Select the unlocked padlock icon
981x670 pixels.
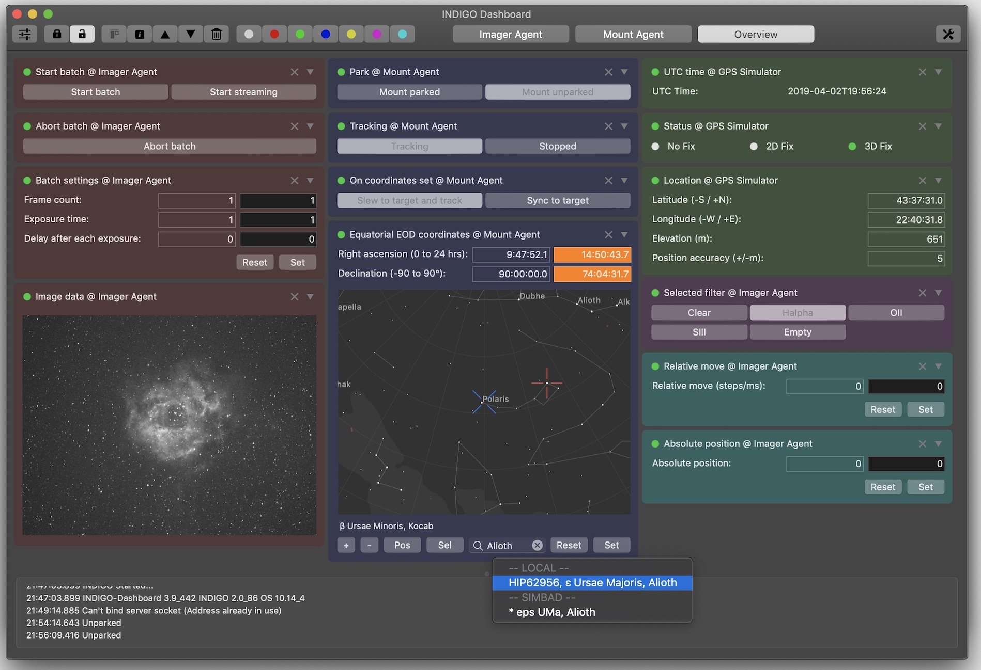(82, 34)
